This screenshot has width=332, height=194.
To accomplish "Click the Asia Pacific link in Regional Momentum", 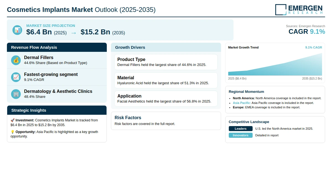I will (x=242, y=103).
